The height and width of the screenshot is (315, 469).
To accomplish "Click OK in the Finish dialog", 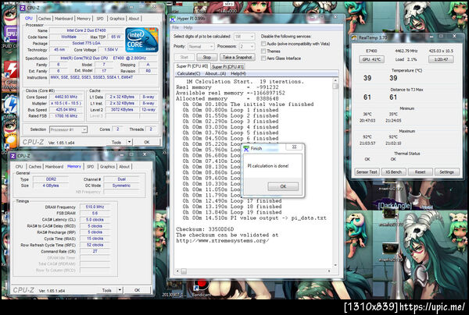I will click(283, 186).
